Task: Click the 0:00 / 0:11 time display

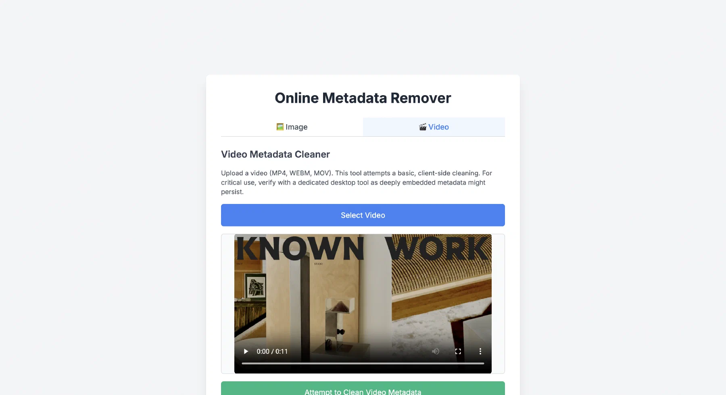Action: tap(272, 351)
